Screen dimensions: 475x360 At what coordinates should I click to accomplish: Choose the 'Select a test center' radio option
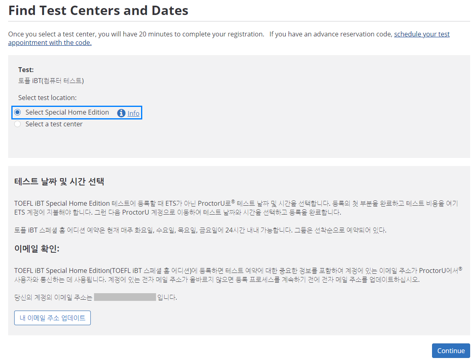tap(17, 124)
